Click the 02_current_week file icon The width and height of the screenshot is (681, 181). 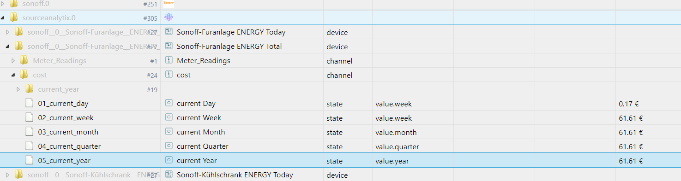(x=29, y=117)
